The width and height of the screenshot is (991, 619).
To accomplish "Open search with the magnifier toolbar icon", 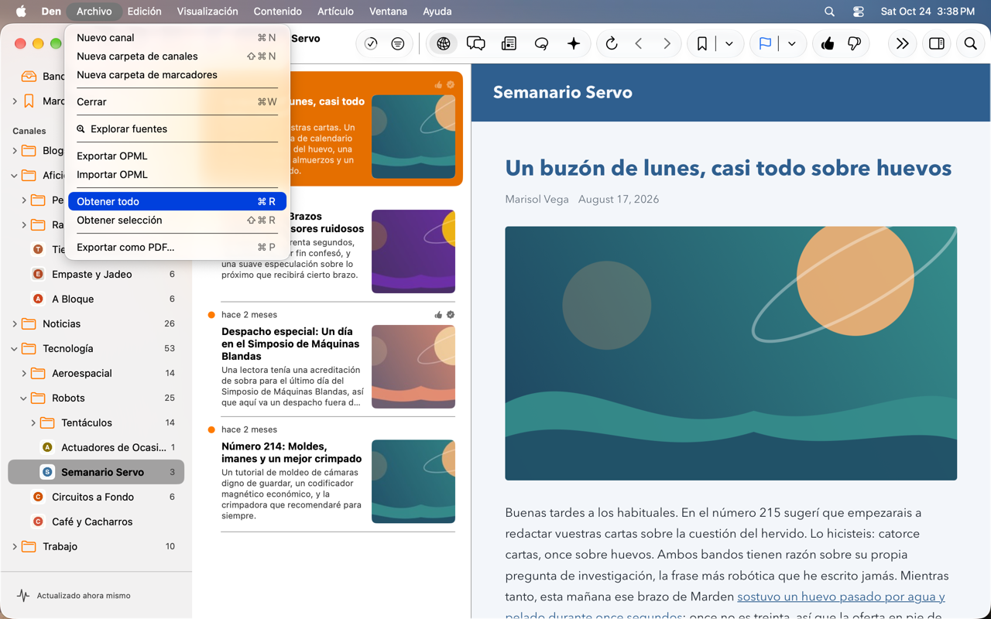I will (971, 44).
